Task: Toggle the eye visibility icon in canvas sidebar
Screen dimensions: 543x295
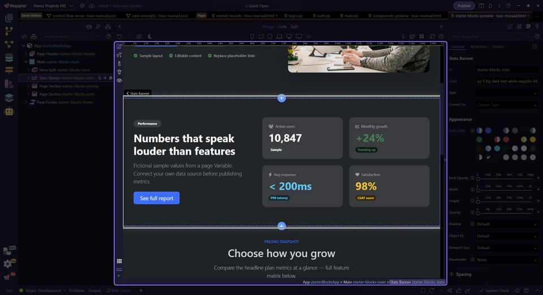Action: coord(119,80)
